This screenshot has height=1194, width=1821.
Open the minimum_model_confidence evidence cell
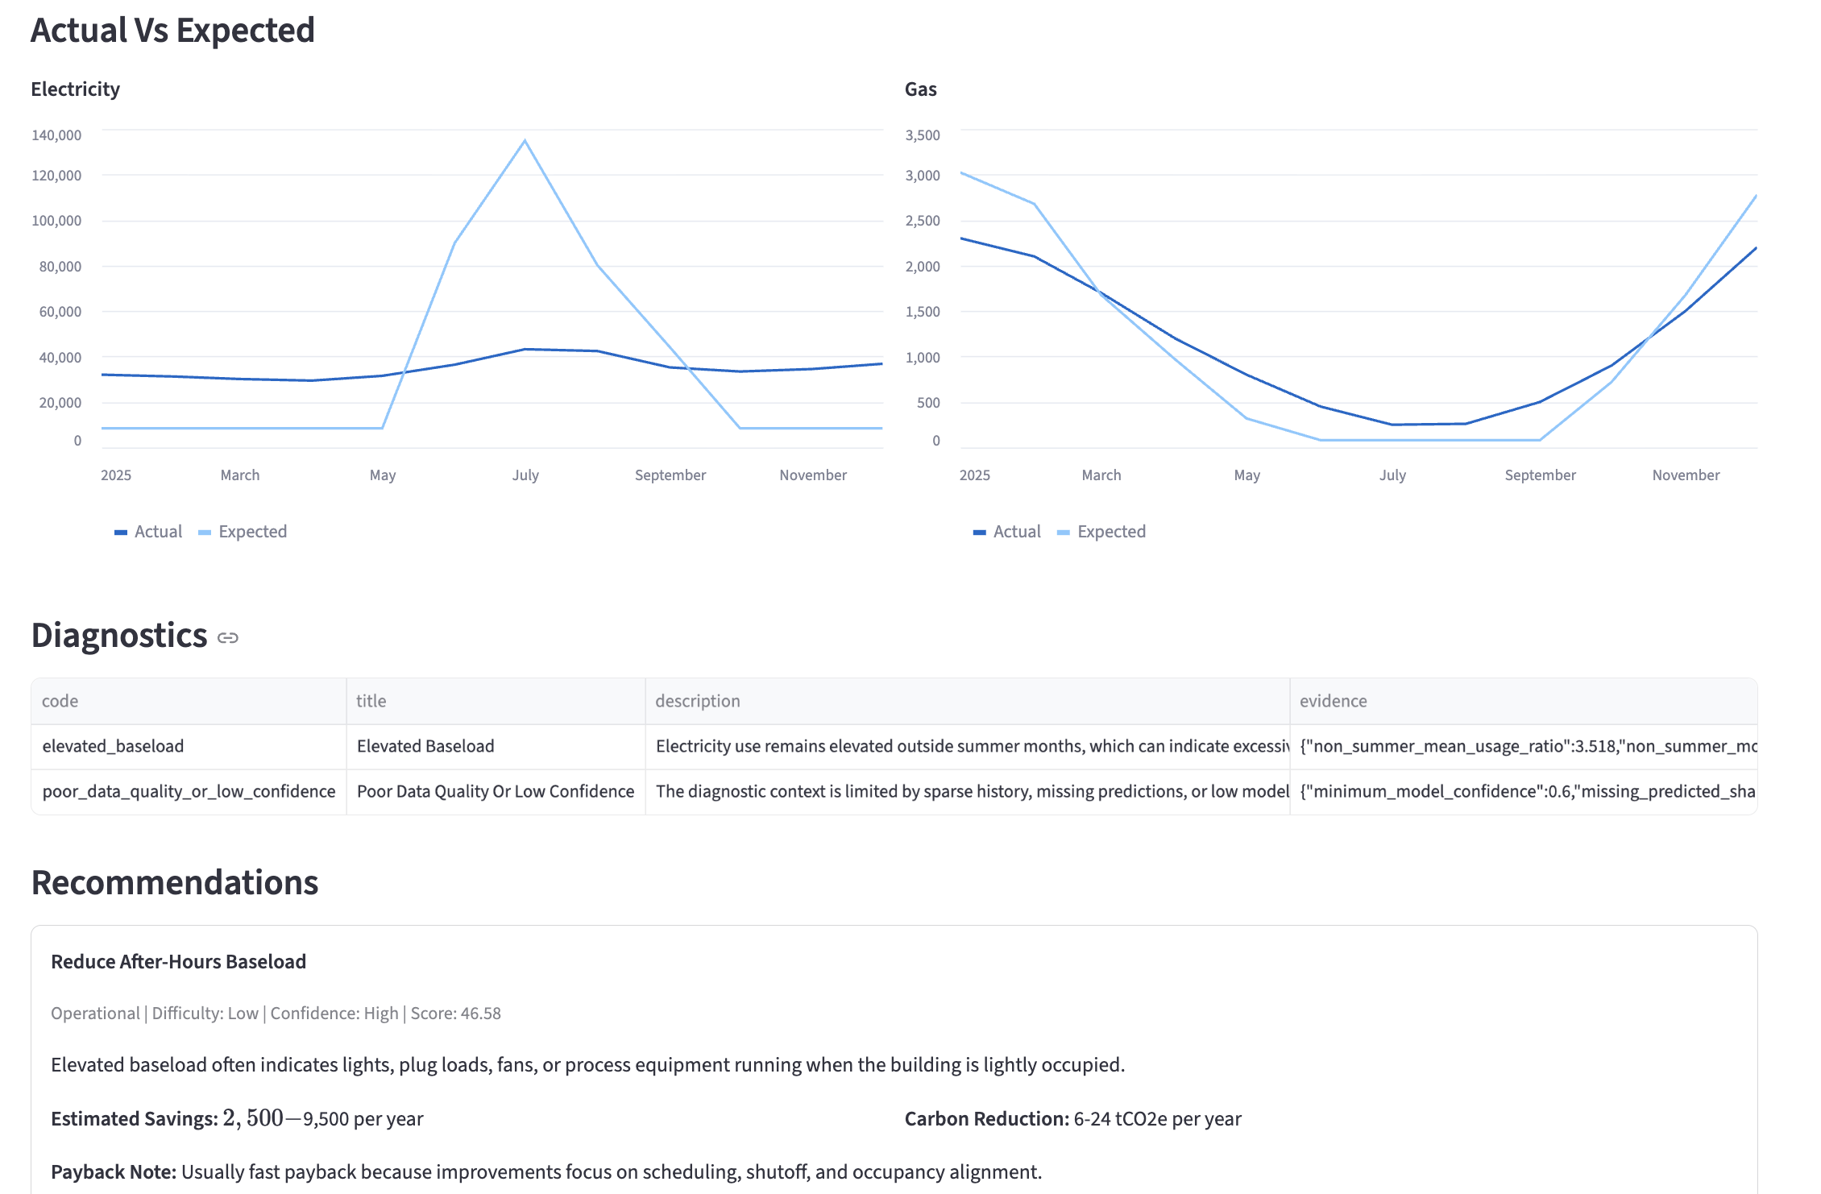click(x=1523, y=791)
